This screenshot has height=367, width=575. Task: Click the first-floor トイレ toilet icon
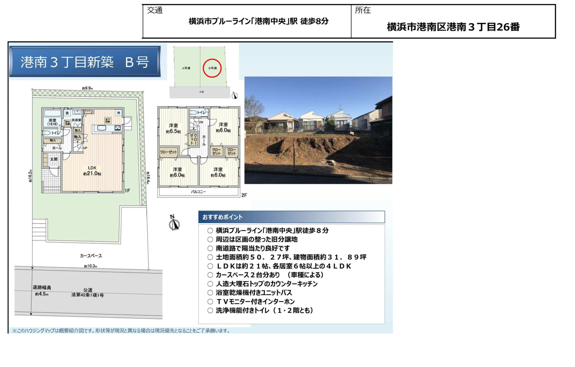[x=47, y=133]
